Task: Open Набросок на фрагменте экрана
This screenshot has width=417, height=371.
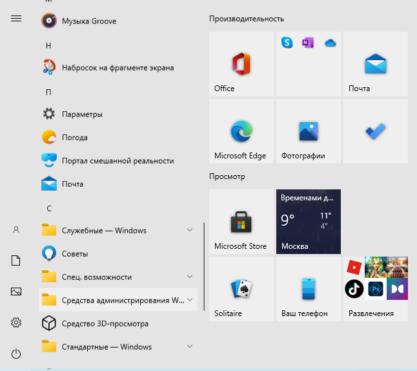Action: 118,68
